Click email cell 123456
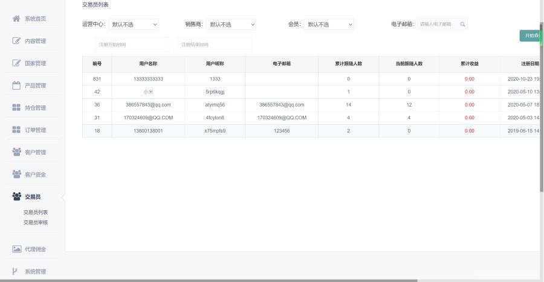 pos(282,131)
